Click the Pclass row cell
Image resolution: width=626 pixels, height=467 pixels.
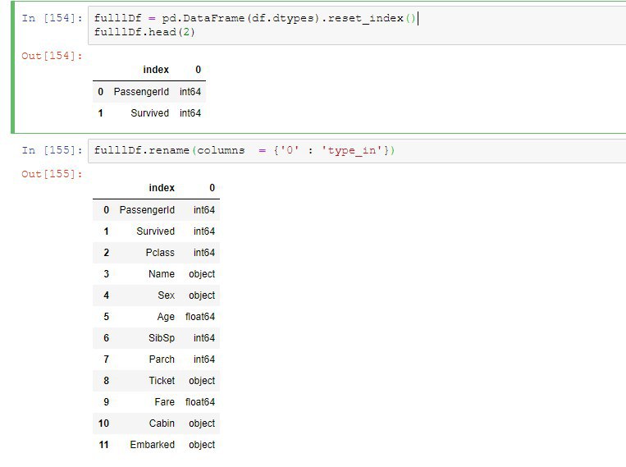[x=160, y=253]
